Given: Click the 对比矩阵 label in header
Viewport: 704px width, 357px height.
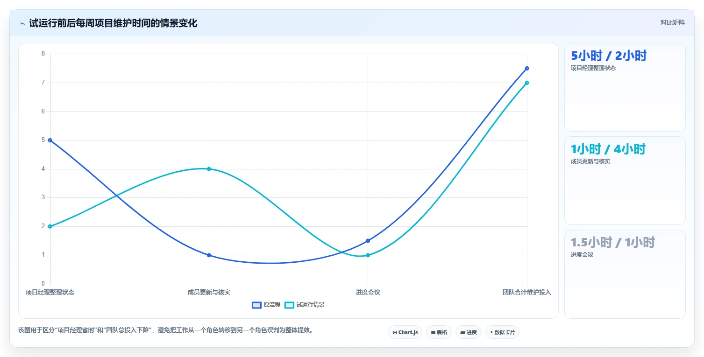Looking at the screenshot, I should (673, 23).
